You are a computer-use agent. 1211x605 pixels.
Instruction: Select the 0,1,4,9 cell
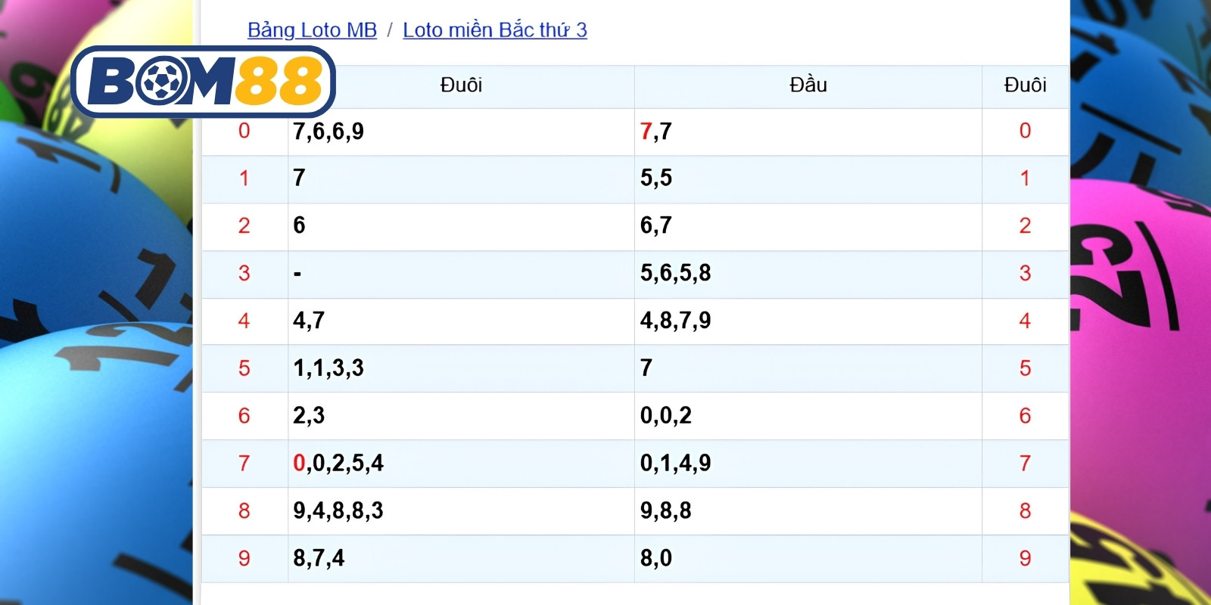[x=808, y=464]
